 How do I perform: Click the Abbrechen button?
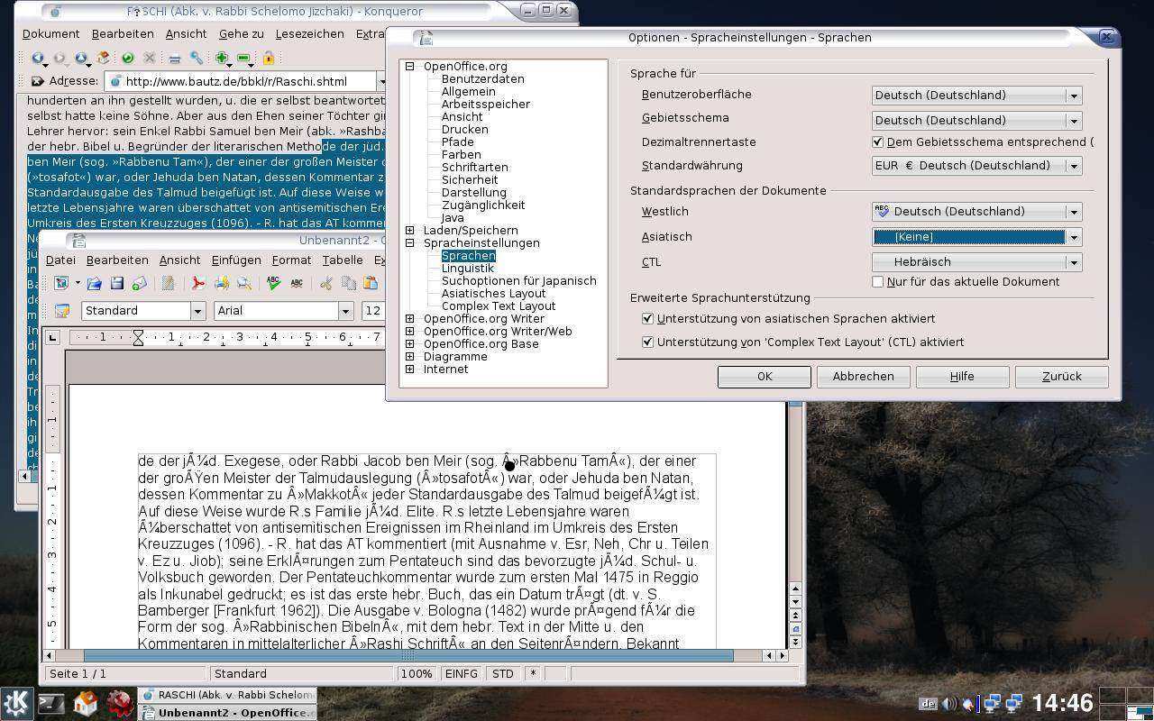coord(863,376)
